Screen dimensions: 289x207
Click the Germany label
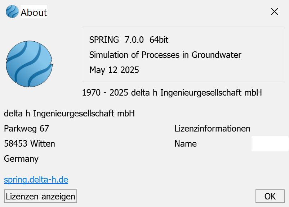(21, 158)
